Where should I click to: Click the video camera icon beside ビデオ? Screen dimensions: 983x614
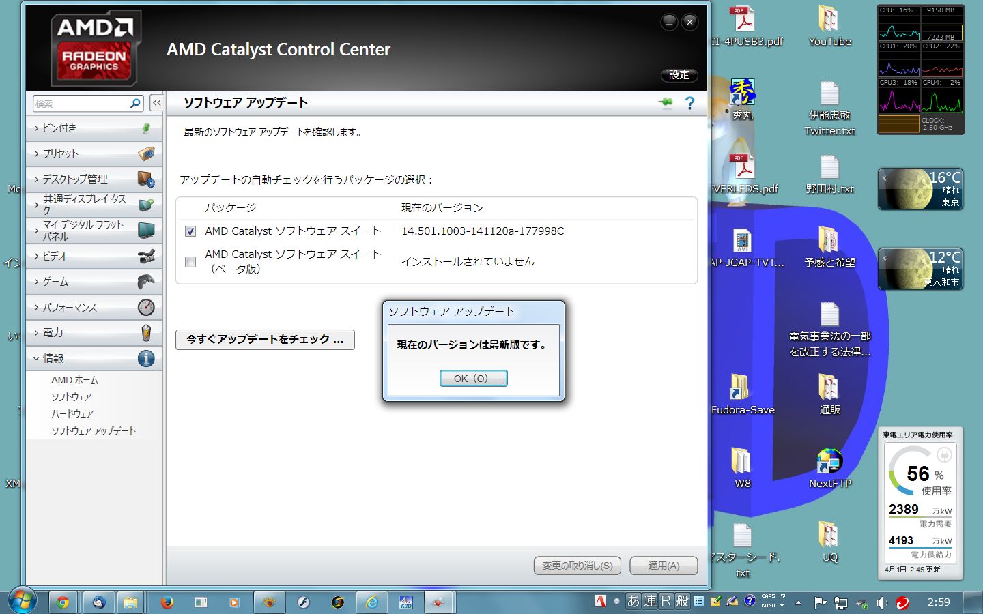tap(146, 256)
